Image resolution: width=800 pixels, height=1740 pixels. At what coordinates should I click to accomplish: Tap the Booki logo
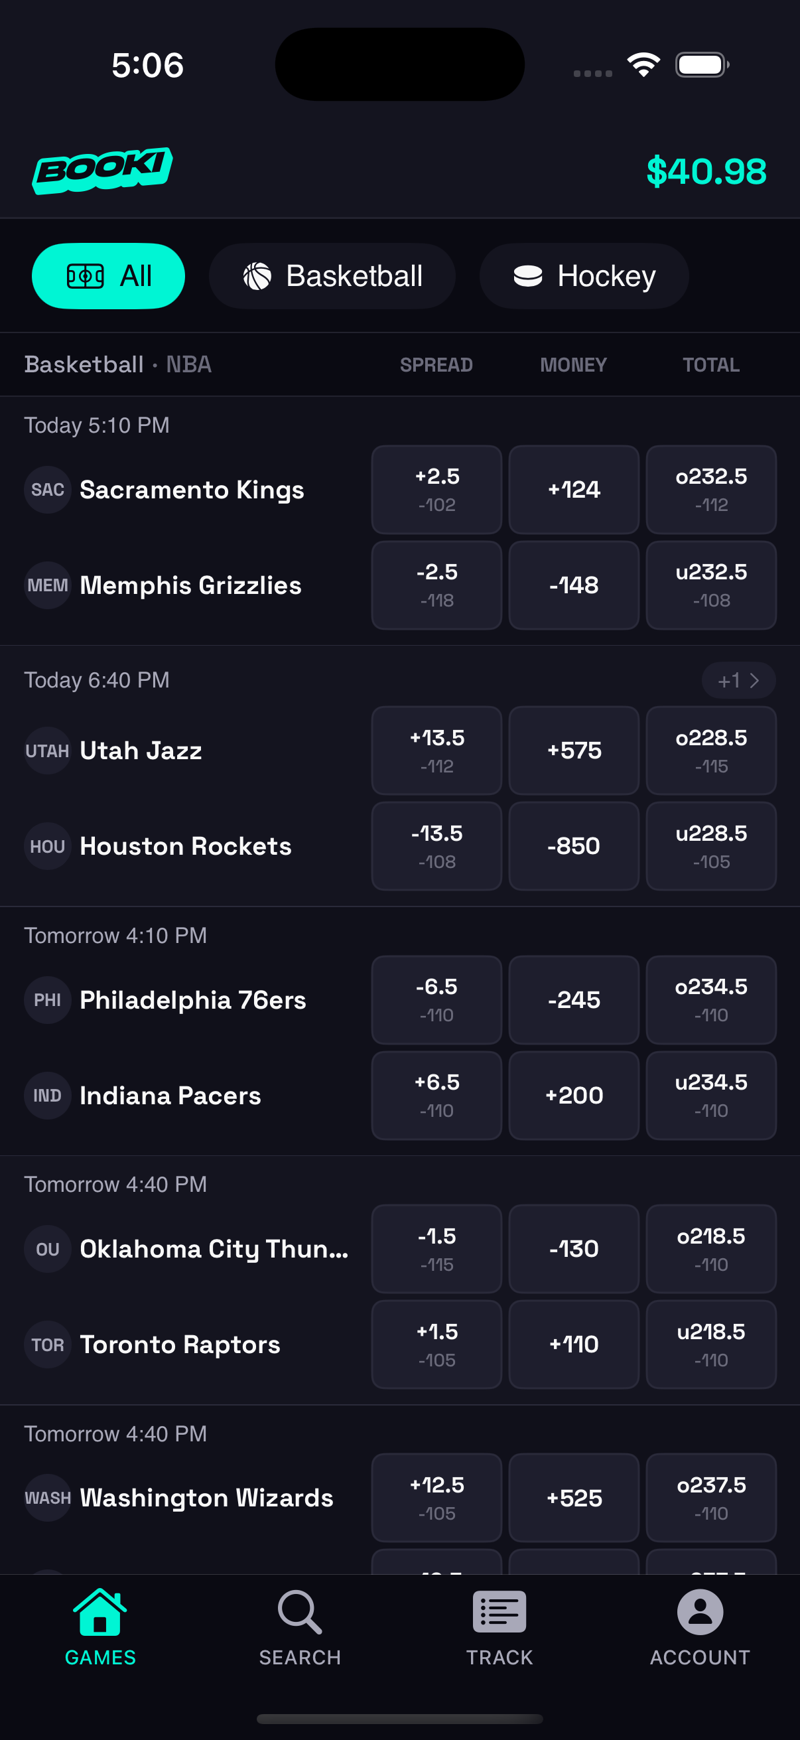click(102, 169)
